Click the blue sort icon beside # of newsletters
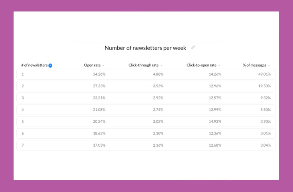The image size is (293, 192). pos(50,66)
